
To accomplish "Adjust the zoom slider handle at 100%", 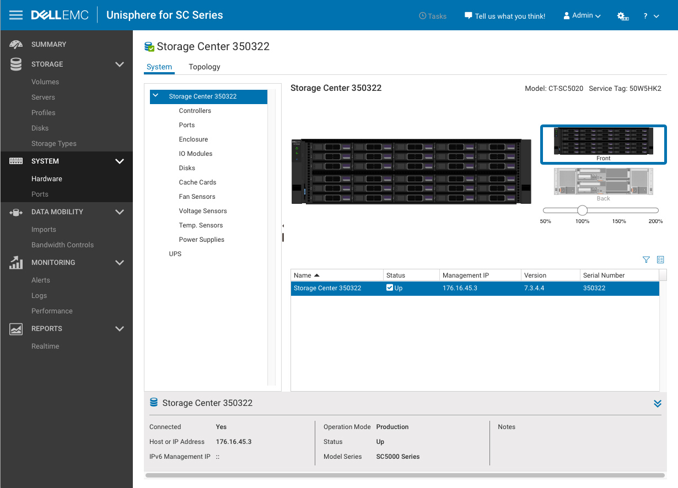I will [x=582, y=210].
